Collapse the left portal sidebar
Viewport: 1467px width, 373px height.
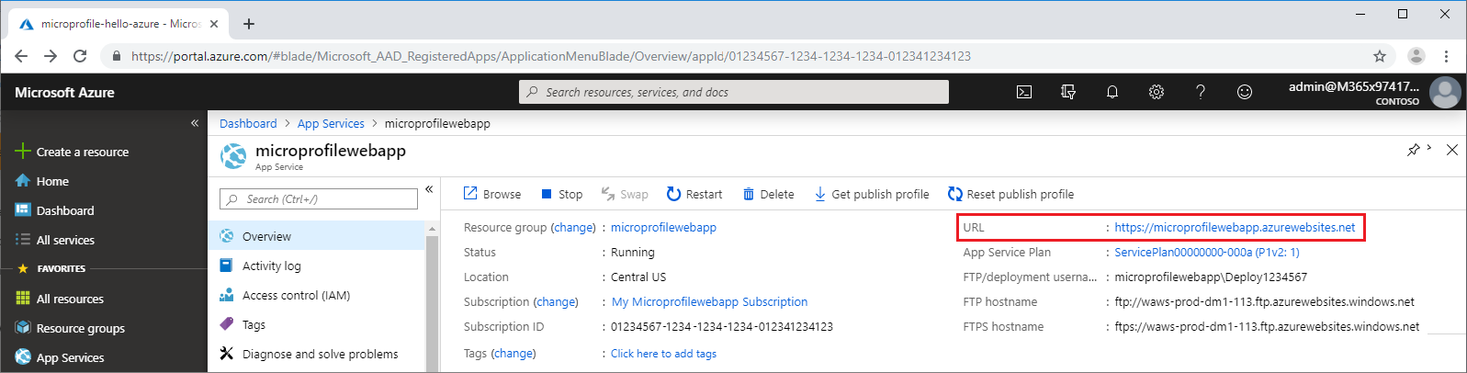(195, 122)
